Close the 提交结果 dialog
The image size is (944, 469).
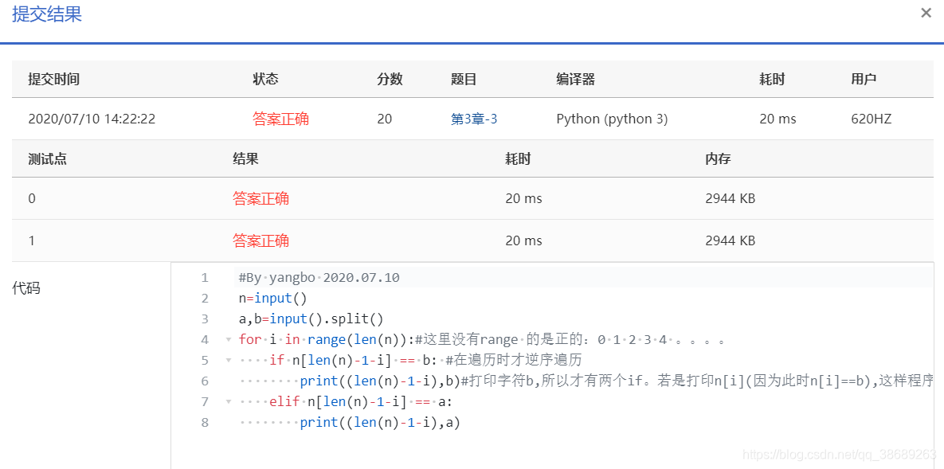point(926,13)
